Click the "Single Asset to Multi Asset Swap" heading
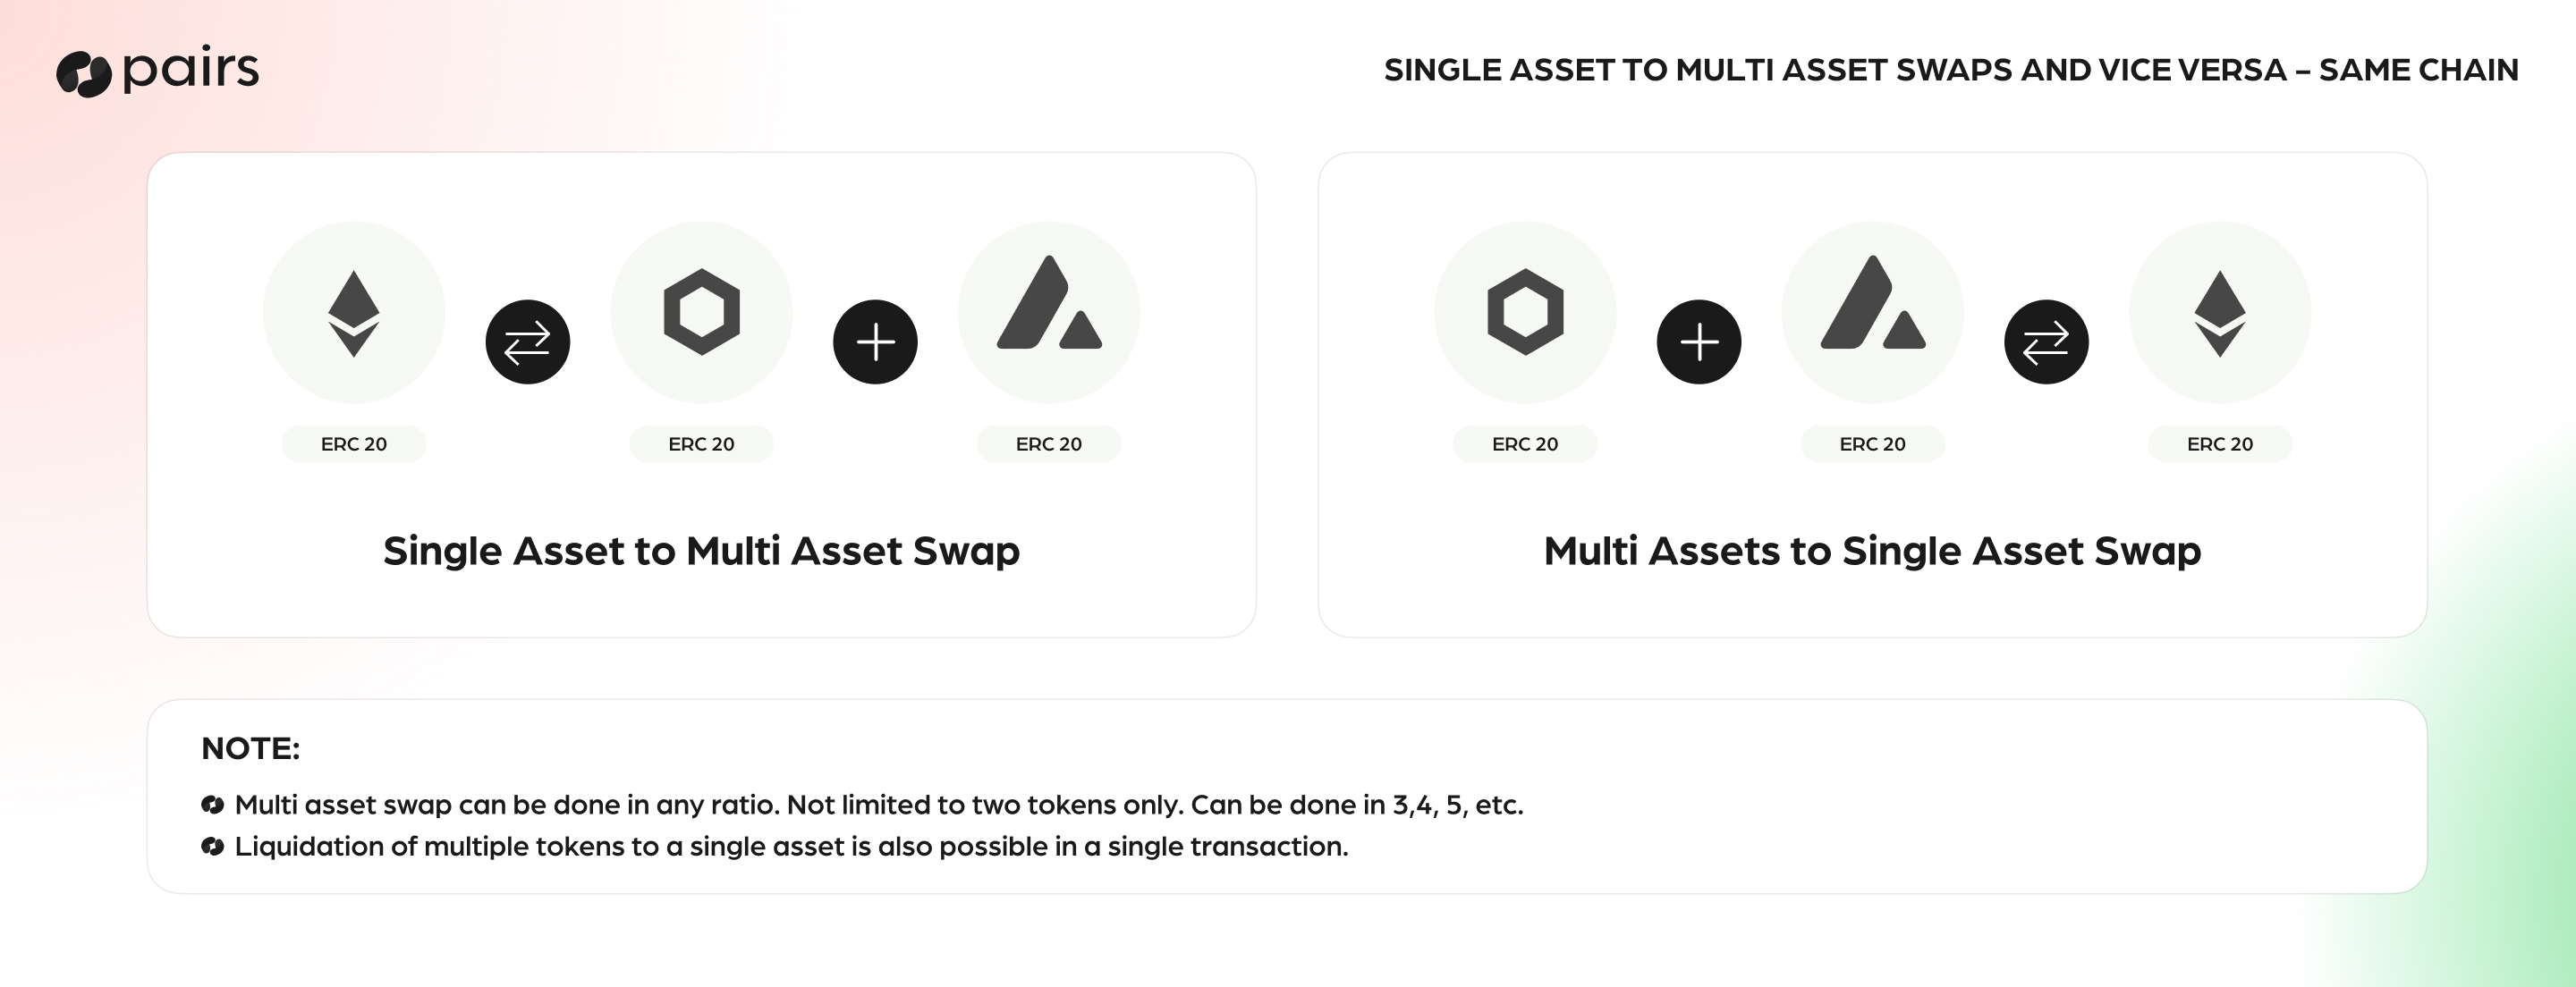The image size is (2576, 987). [x=701, y=551]
